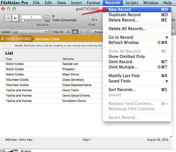Open the File menu

click(x=36, y=3)
